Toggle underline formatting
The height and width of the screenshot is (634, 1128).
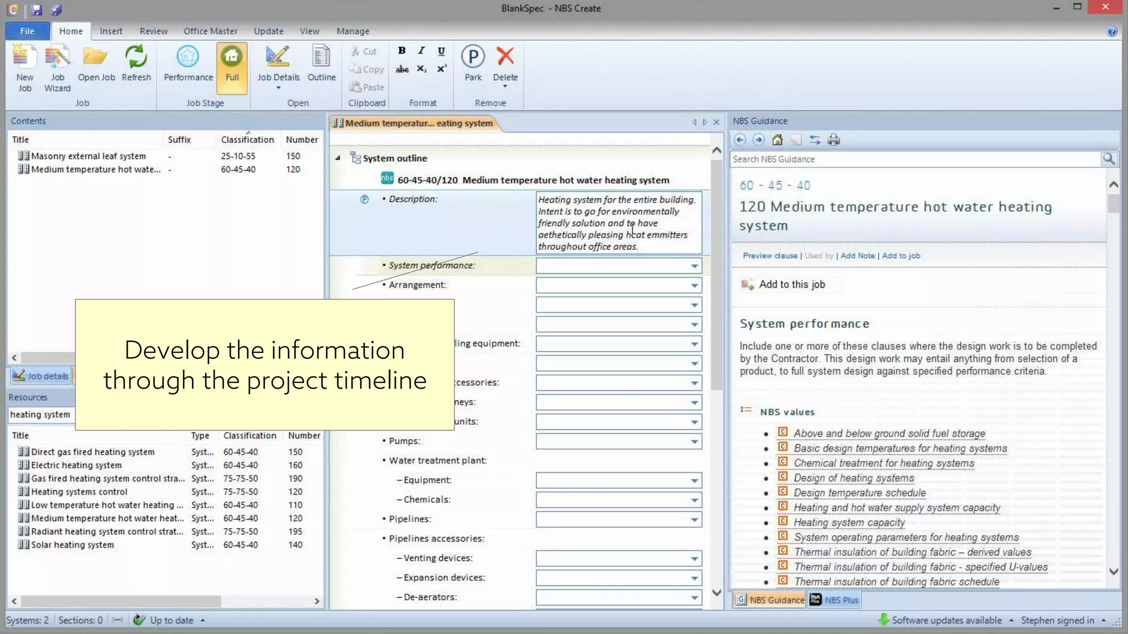[x=441, y=51]
